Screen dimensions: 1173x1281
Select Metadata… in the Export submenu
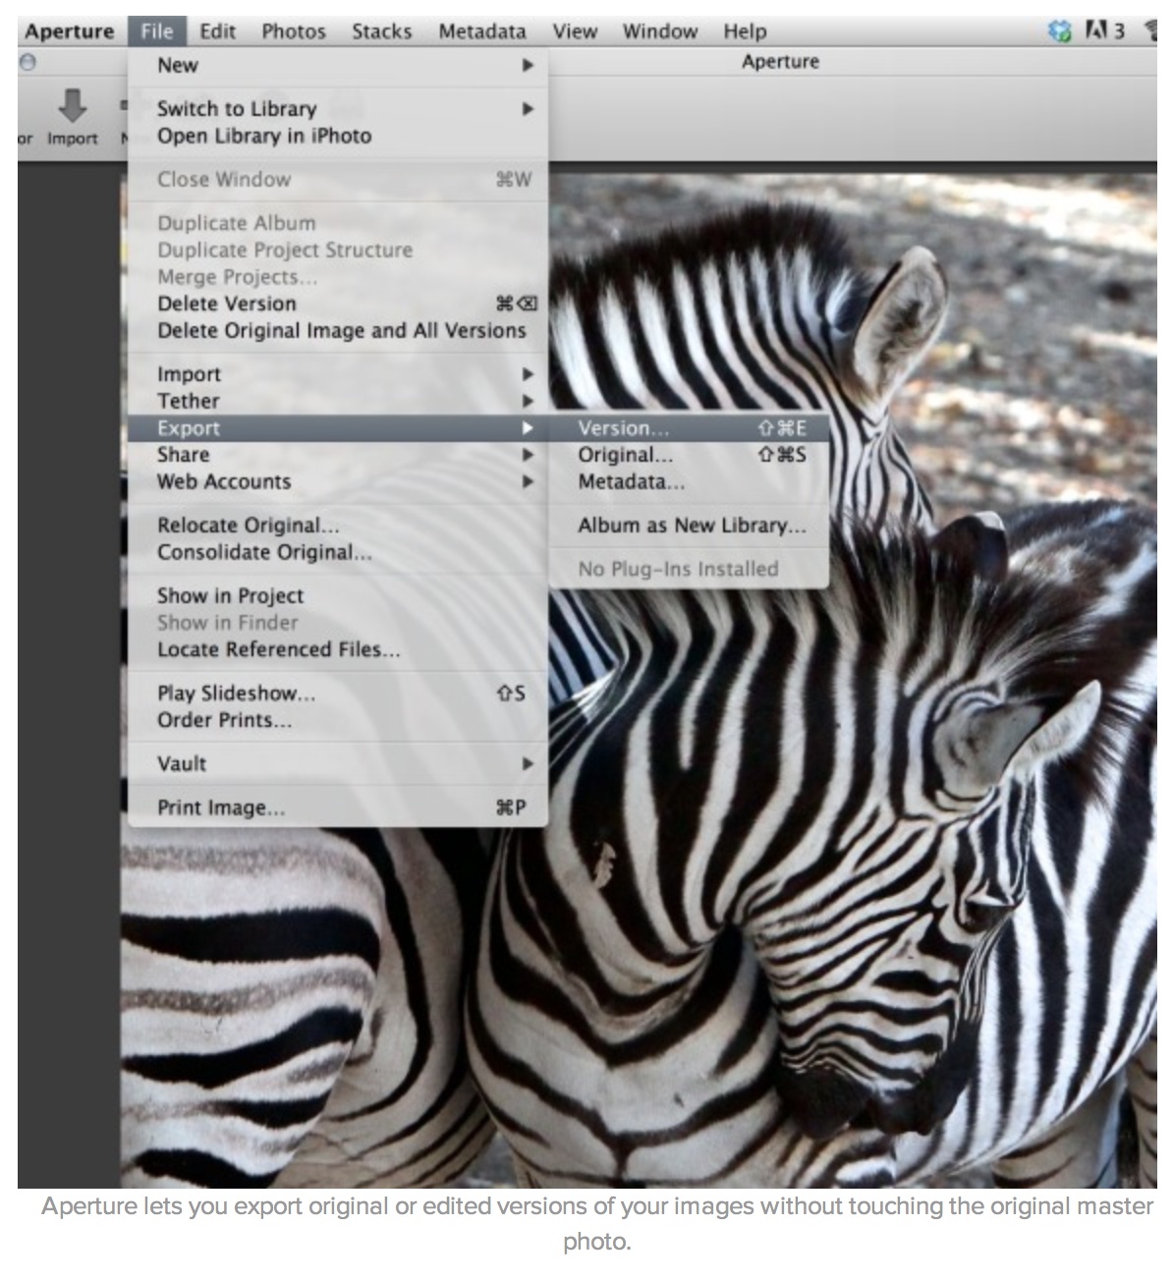632,482
